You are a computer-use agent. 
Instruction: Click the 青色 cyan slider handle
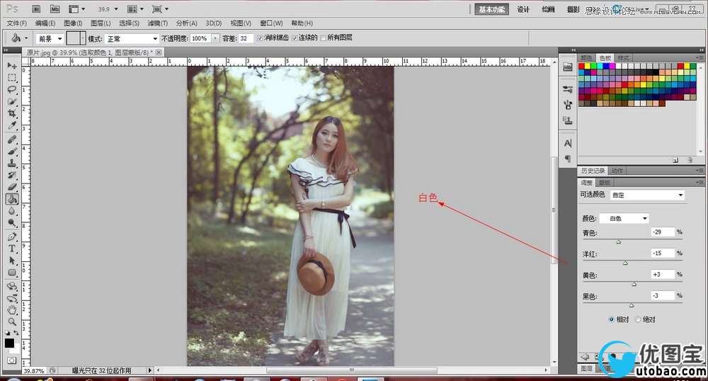[618, 241]
